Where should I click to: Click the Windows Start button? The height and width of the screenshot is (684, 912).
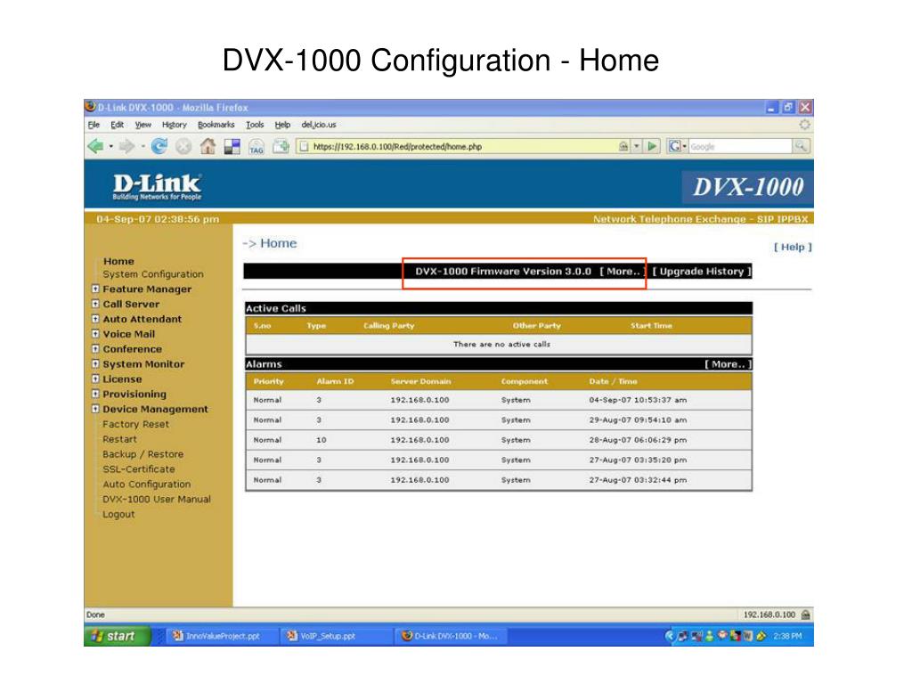(x=118, y=636)
